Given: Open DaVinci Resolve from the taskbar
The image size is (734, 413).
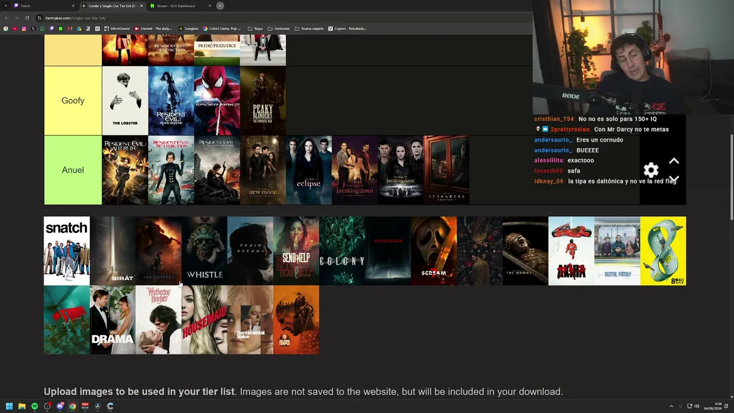Looking at the screenshot, I should pos(97,406).
